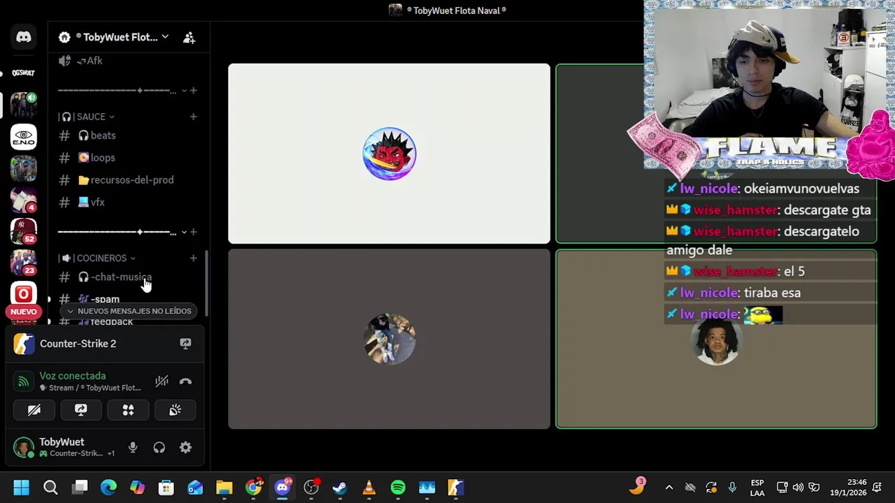Open voice connection signal details icon
Viewport: 895px width, 503px height.
pos(24,381)
